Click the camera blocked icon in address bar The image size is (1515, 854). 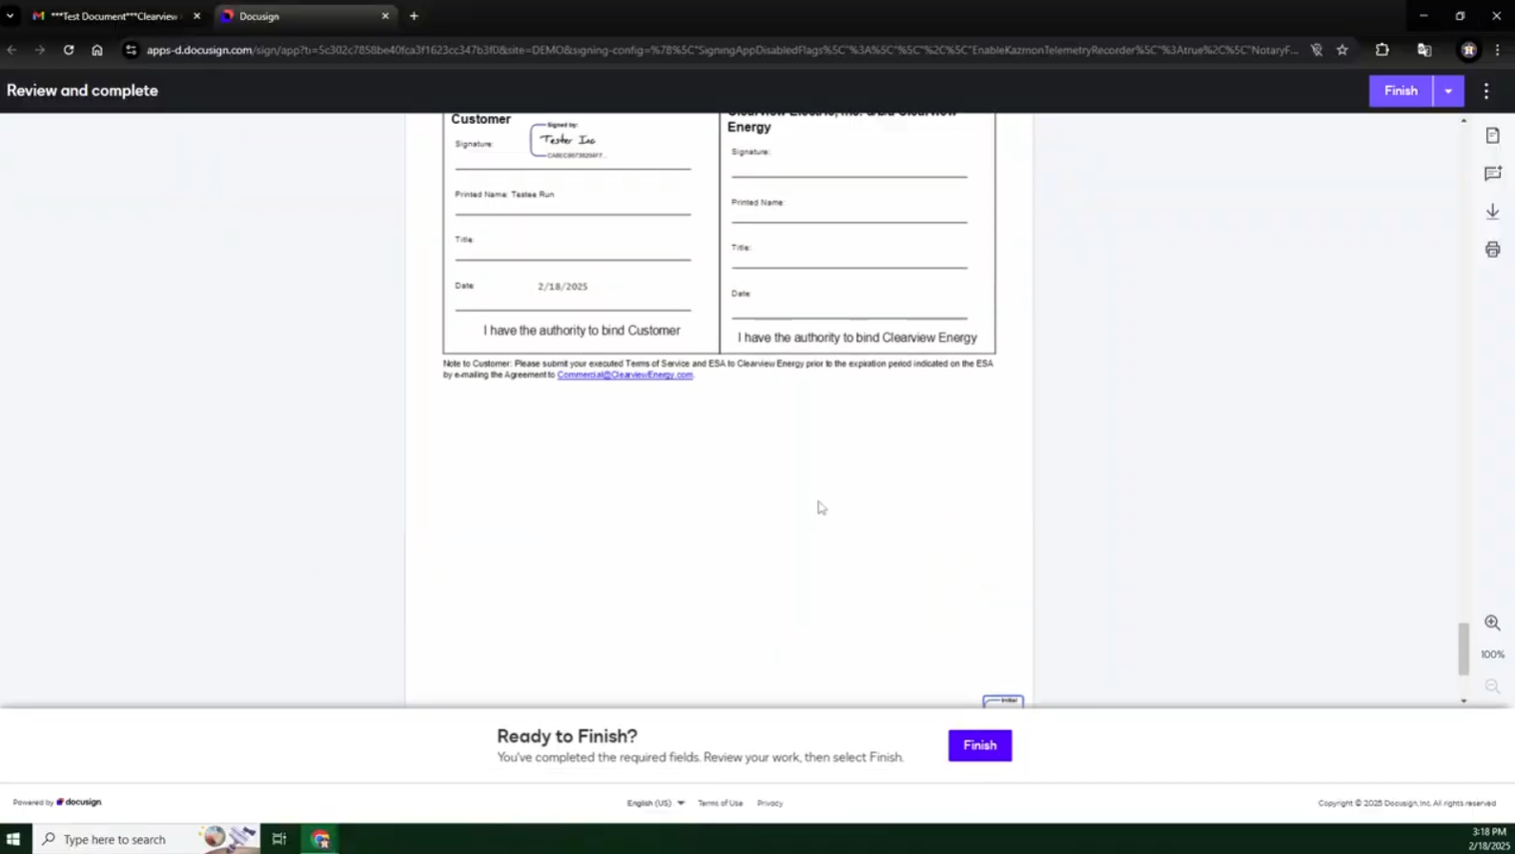tap(1317, 50)
